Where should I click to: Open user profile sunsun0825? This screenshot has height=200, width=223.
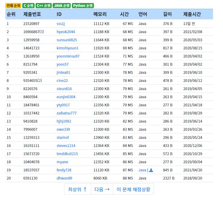[x=67, y=40]
